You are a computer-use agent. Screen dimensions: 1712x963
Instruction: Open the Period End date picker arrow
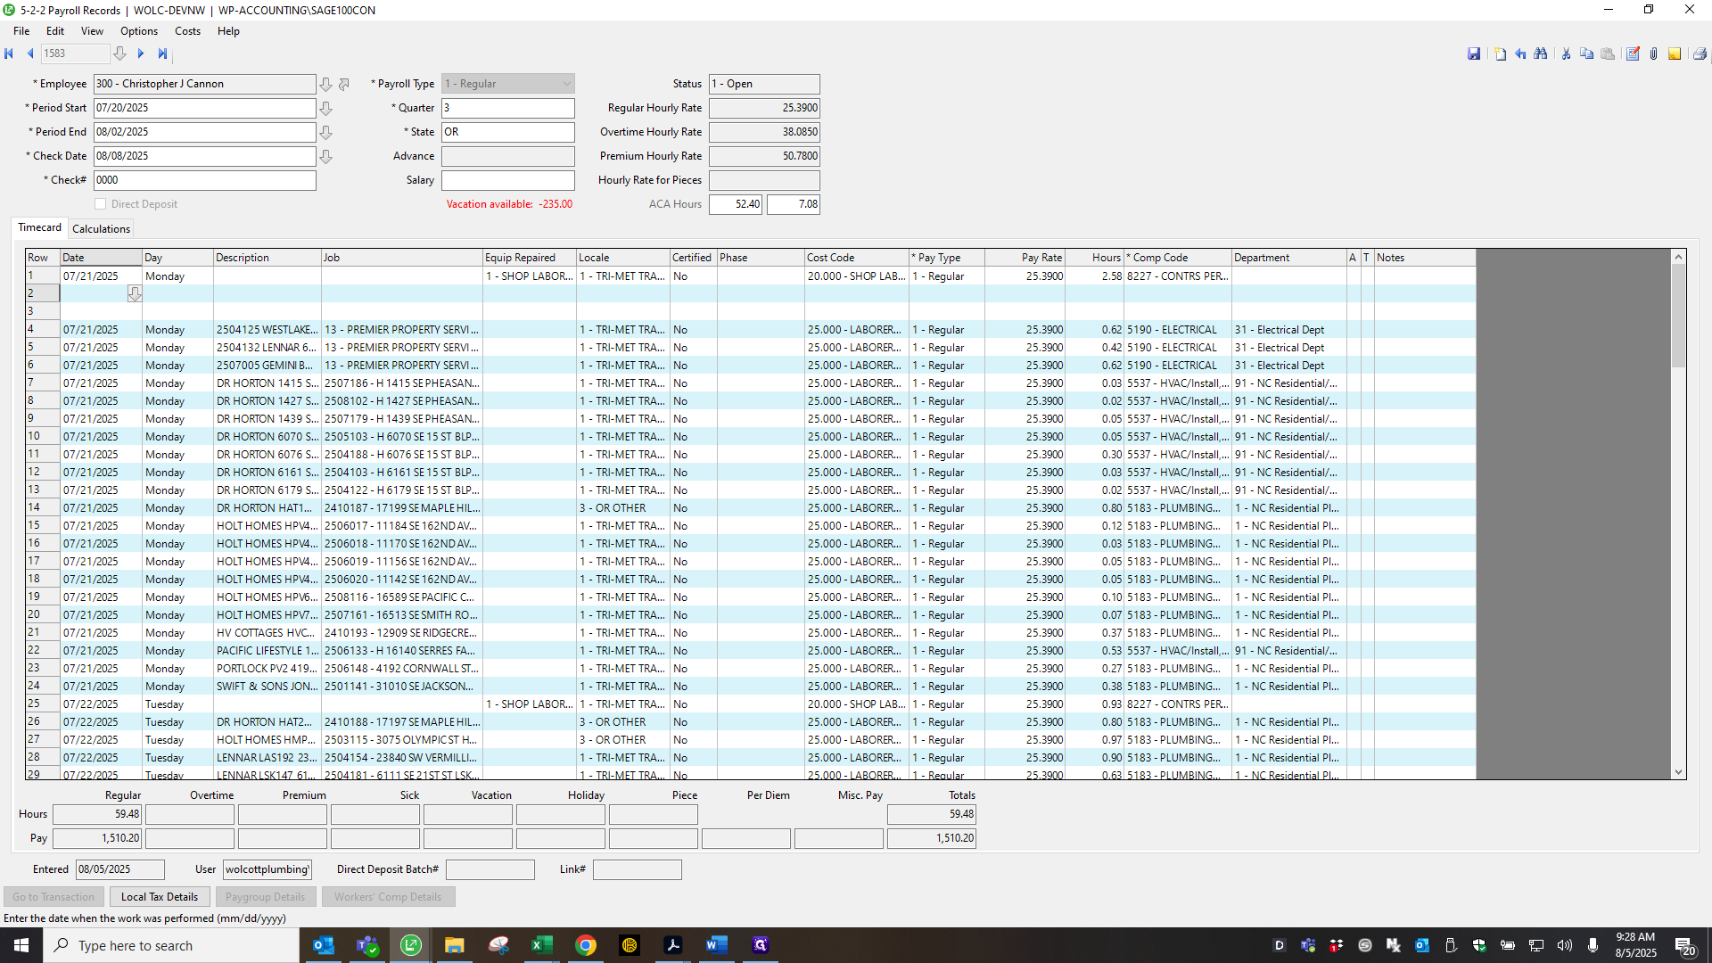(x=326, y=132)
